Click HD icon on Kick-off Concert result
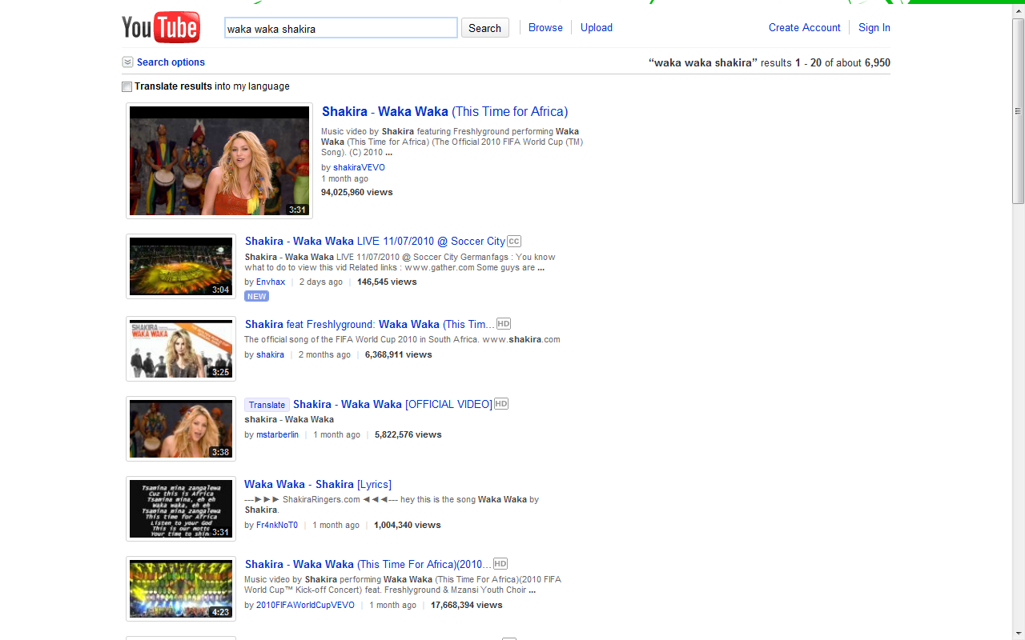 point(500,564)
